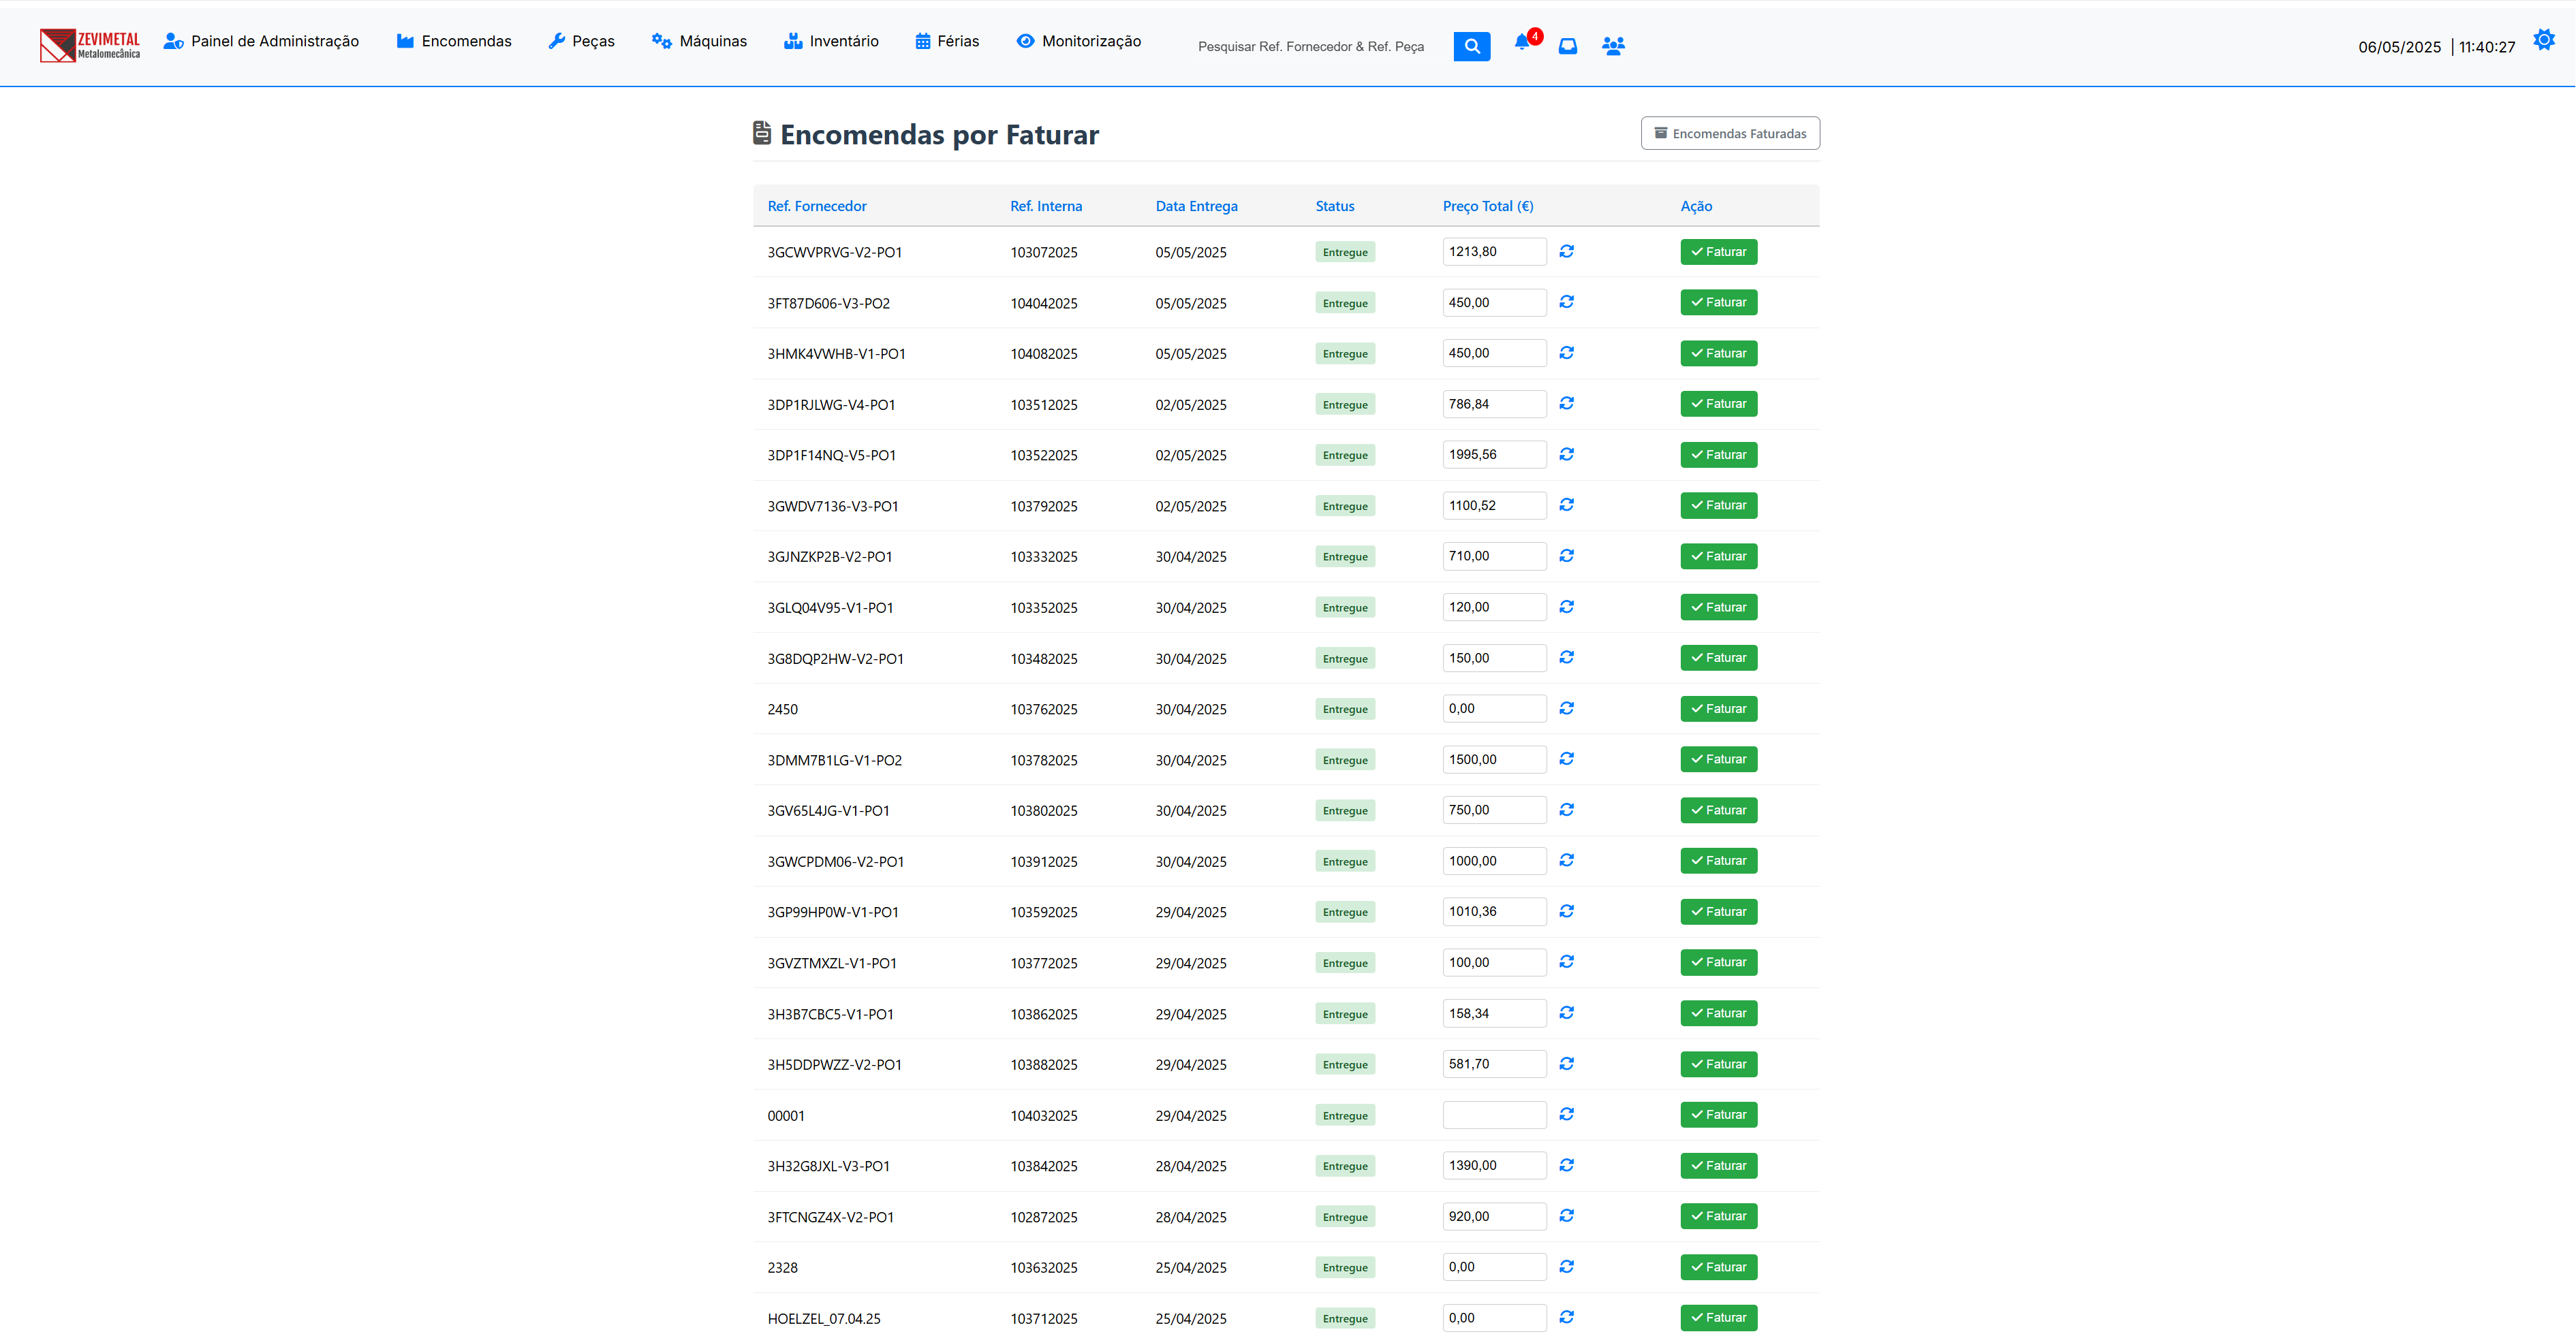Click Faturar for order 3FT87D606-V3-PO2
2576x1334 pixels.
point(1718,302)
